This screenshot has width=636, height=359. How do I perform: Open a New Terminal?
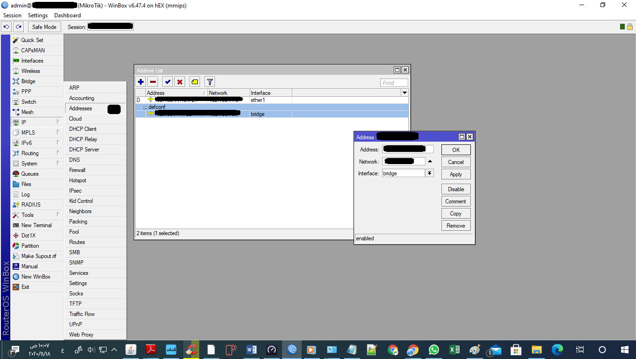coord(37,225)
